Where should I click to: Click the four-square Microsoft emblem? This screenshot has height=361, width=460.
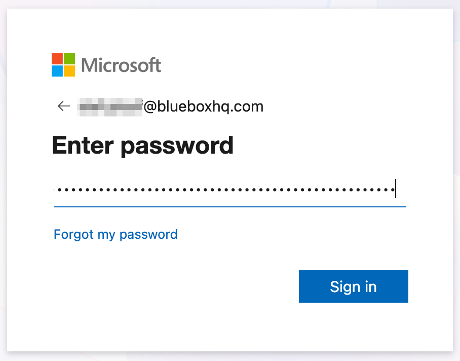pos(62,65)
